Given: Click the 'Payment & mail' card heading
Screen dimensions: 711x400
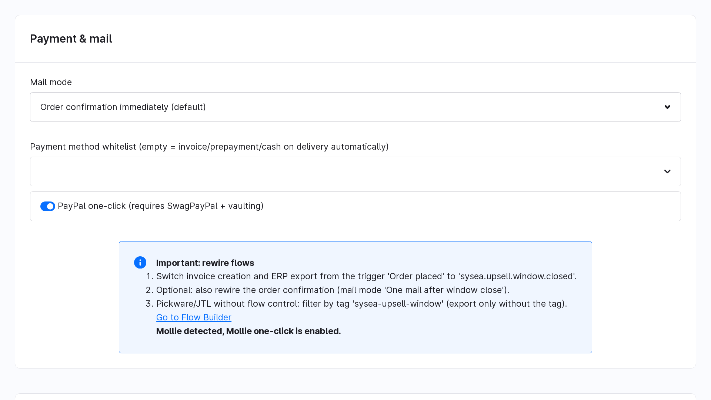Looking at the screenshot, I should click(71, 39).
